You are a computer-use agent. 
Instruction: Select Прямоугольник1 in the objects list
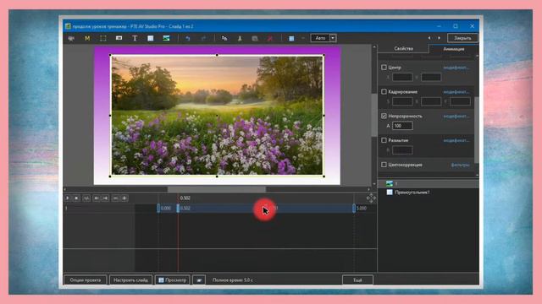click(429, 193)
